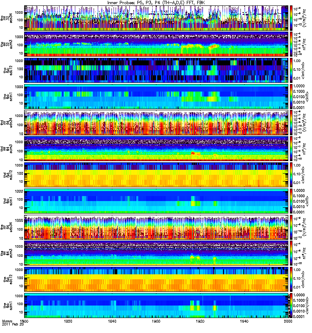Click the "tha fbk edc12" y-axis label
Image resolution: width=312 pixels, height=333 pixels.
(x=8, y=70)
